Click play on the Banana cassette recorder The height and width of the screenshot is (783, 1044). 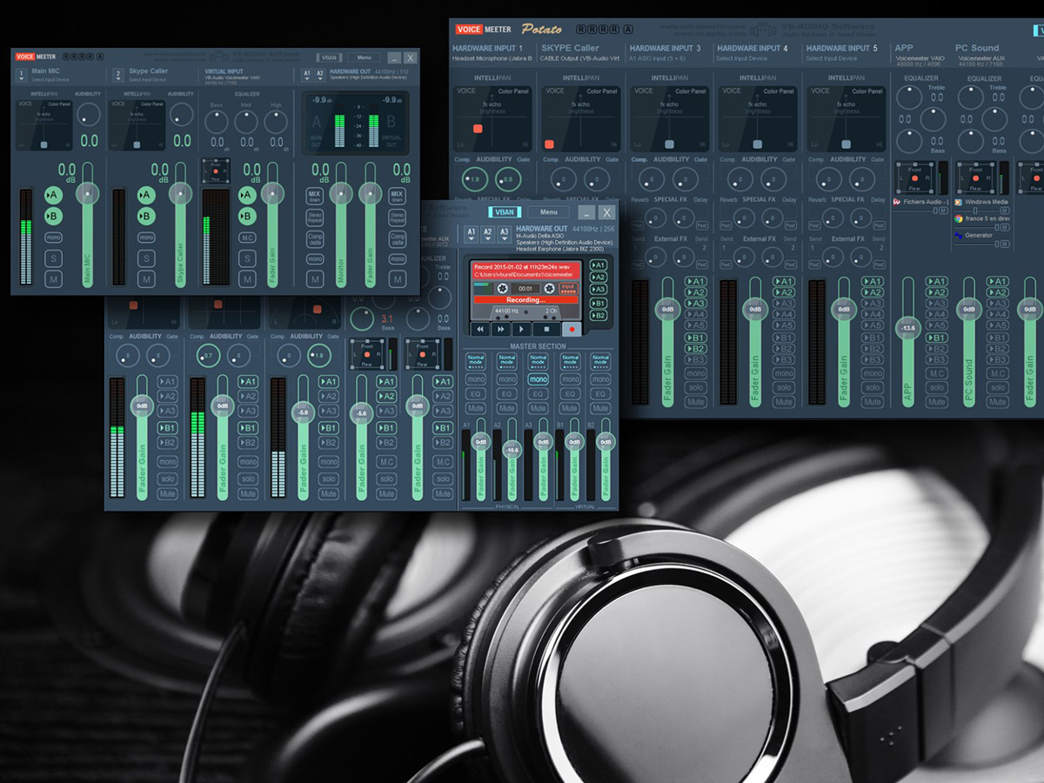[521, 330]
